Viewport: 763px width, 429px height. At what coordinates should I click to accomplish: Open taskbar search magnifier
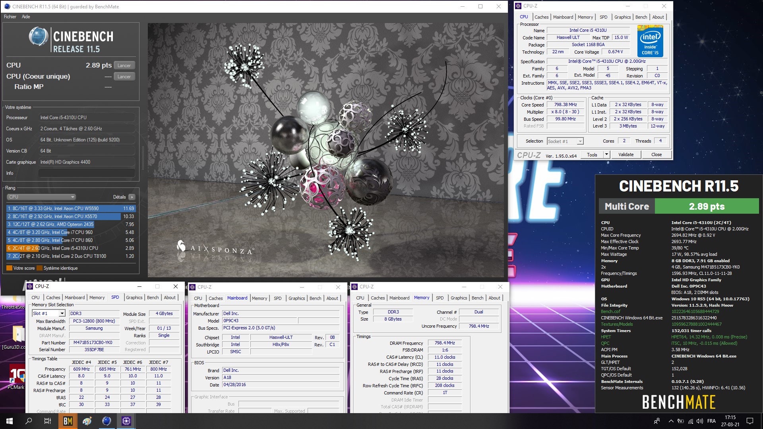coord(29,421)
